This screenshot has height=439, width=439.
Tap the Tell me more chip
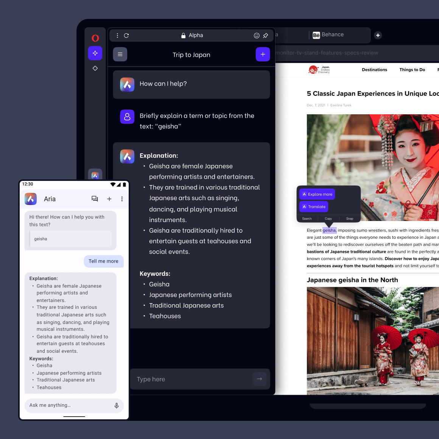(x=103, y=261)
